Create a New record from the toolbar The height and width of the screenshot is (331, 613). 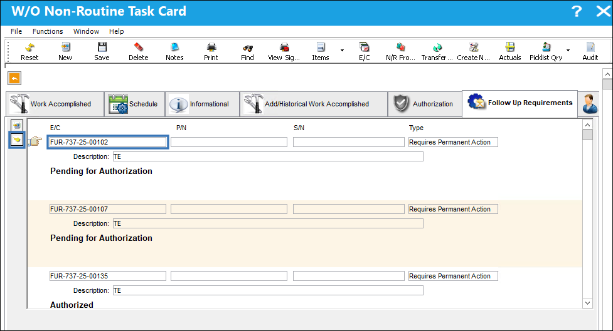click(65, 52)
